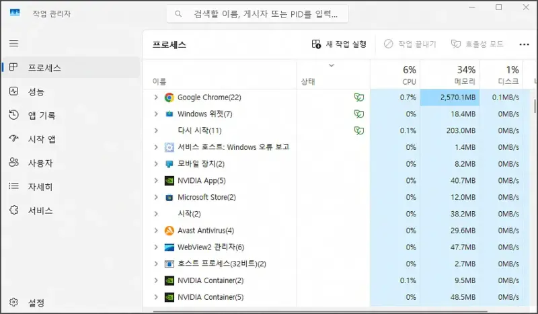Click the search magnifier icon
This screenshot has height=314, width=538.
pyautogui.click(x=178, y=13)
